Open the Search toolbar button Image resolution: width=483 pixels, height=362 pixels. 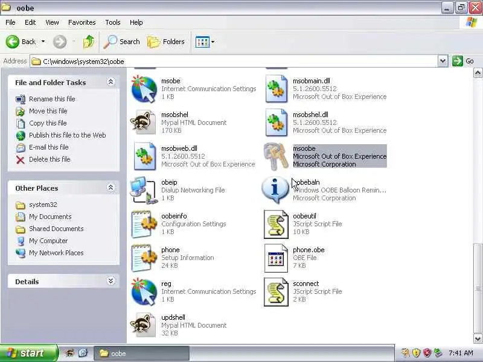(122, 42)
